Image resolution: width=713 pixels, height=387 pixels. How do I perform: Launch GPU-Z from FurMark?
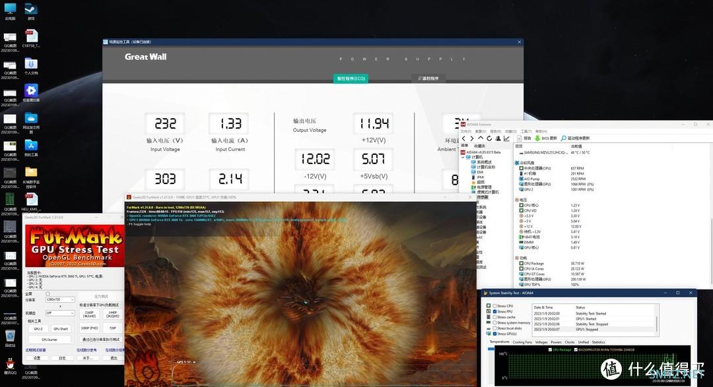[x=38, y=328]
